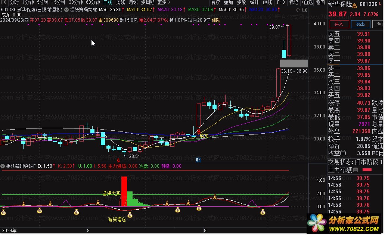Click the 36.19 - 36.90 gap label
This screenshot has height=235, width=385.
tap(294, 71)
